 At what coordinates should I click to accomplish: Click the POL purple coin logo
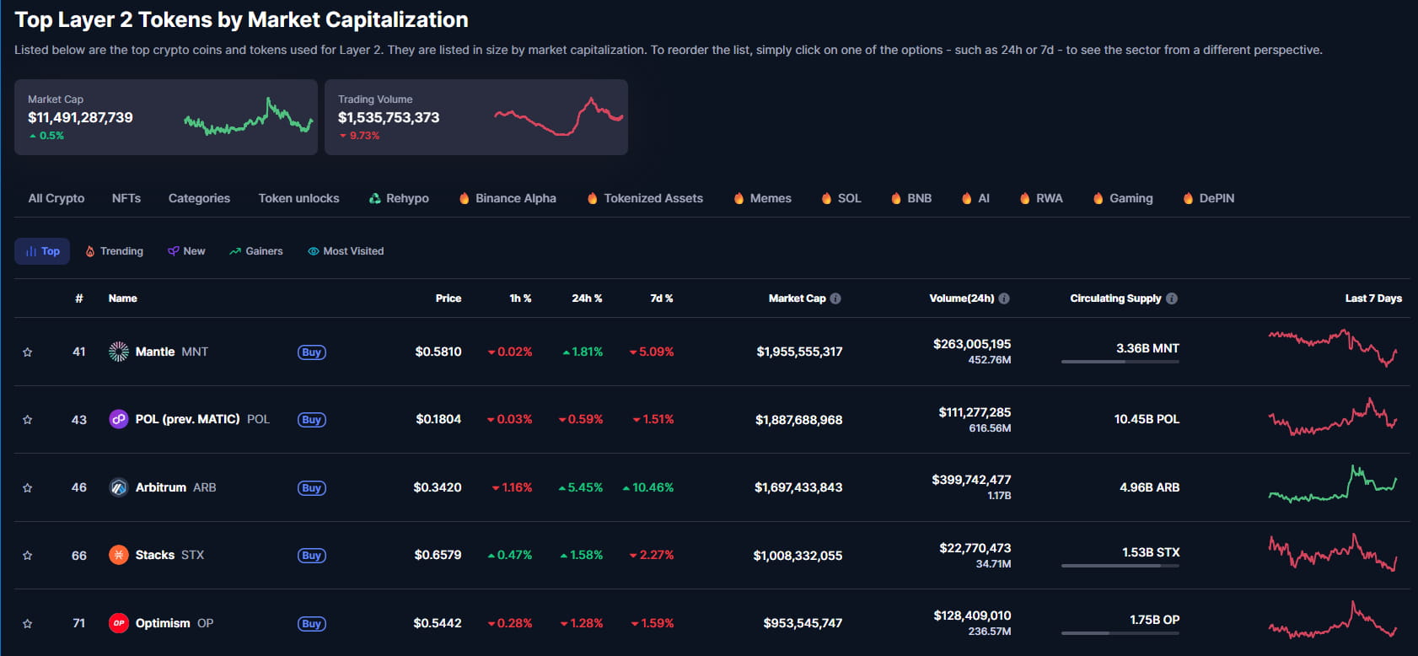point(119,419)
